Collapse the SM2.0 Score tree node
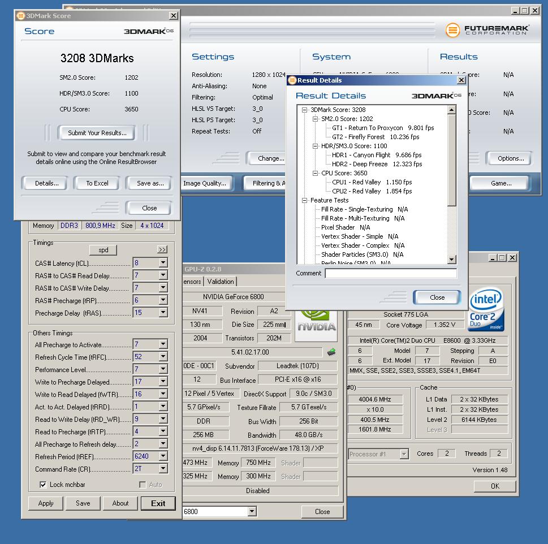 pos(315,119)
